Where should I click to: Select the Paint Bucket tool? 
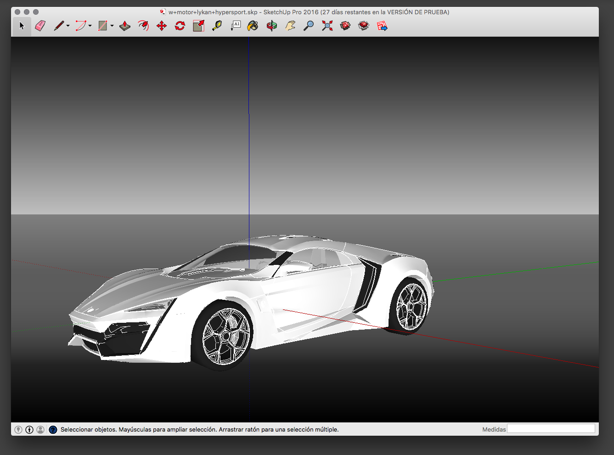pos(253,26)
